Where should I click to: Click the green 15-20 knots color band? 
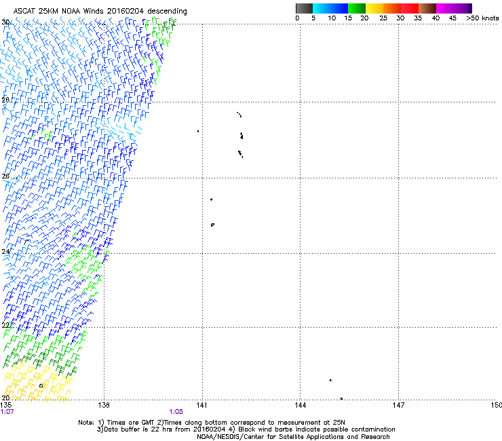click(x=357, y=8)
